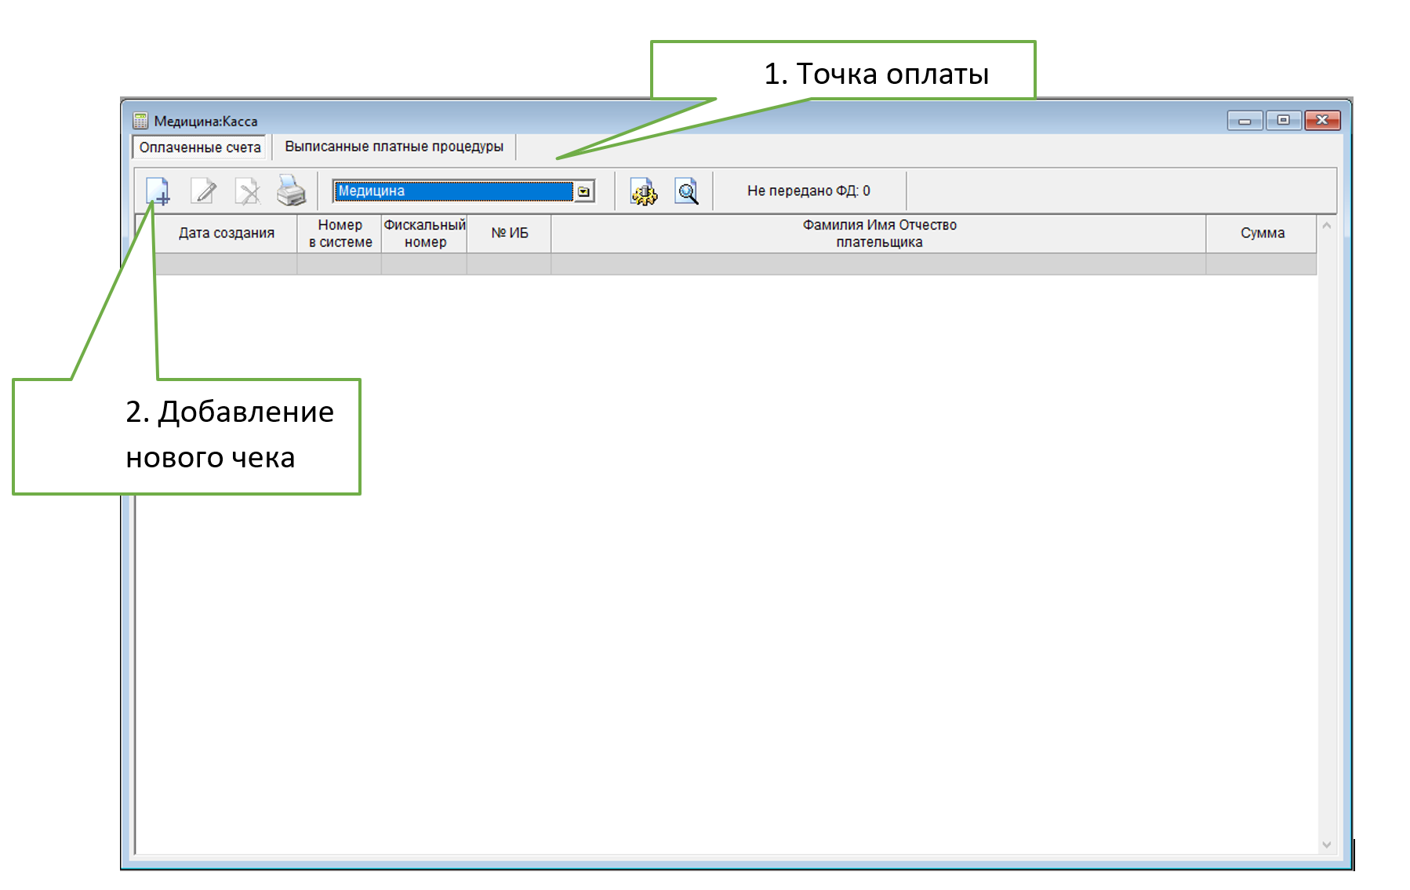This screenshot has height=890, width=1410.
Task: Sort by Фамилия Имя Отчество плательщика column
Action: [878, 234]
